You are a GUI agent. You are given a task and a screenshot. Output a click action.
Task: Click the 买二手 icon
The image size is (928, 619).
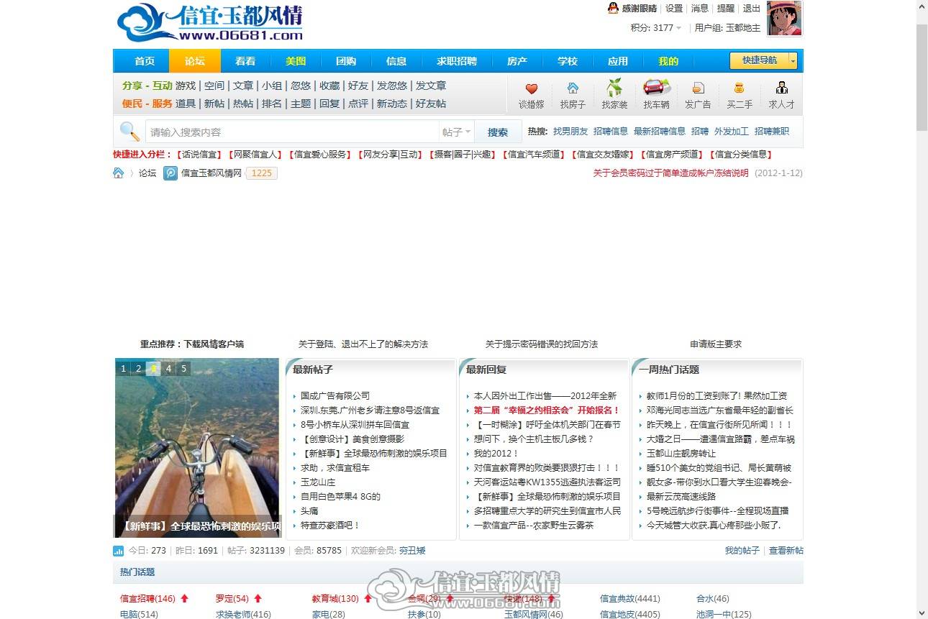pos(739,88)
